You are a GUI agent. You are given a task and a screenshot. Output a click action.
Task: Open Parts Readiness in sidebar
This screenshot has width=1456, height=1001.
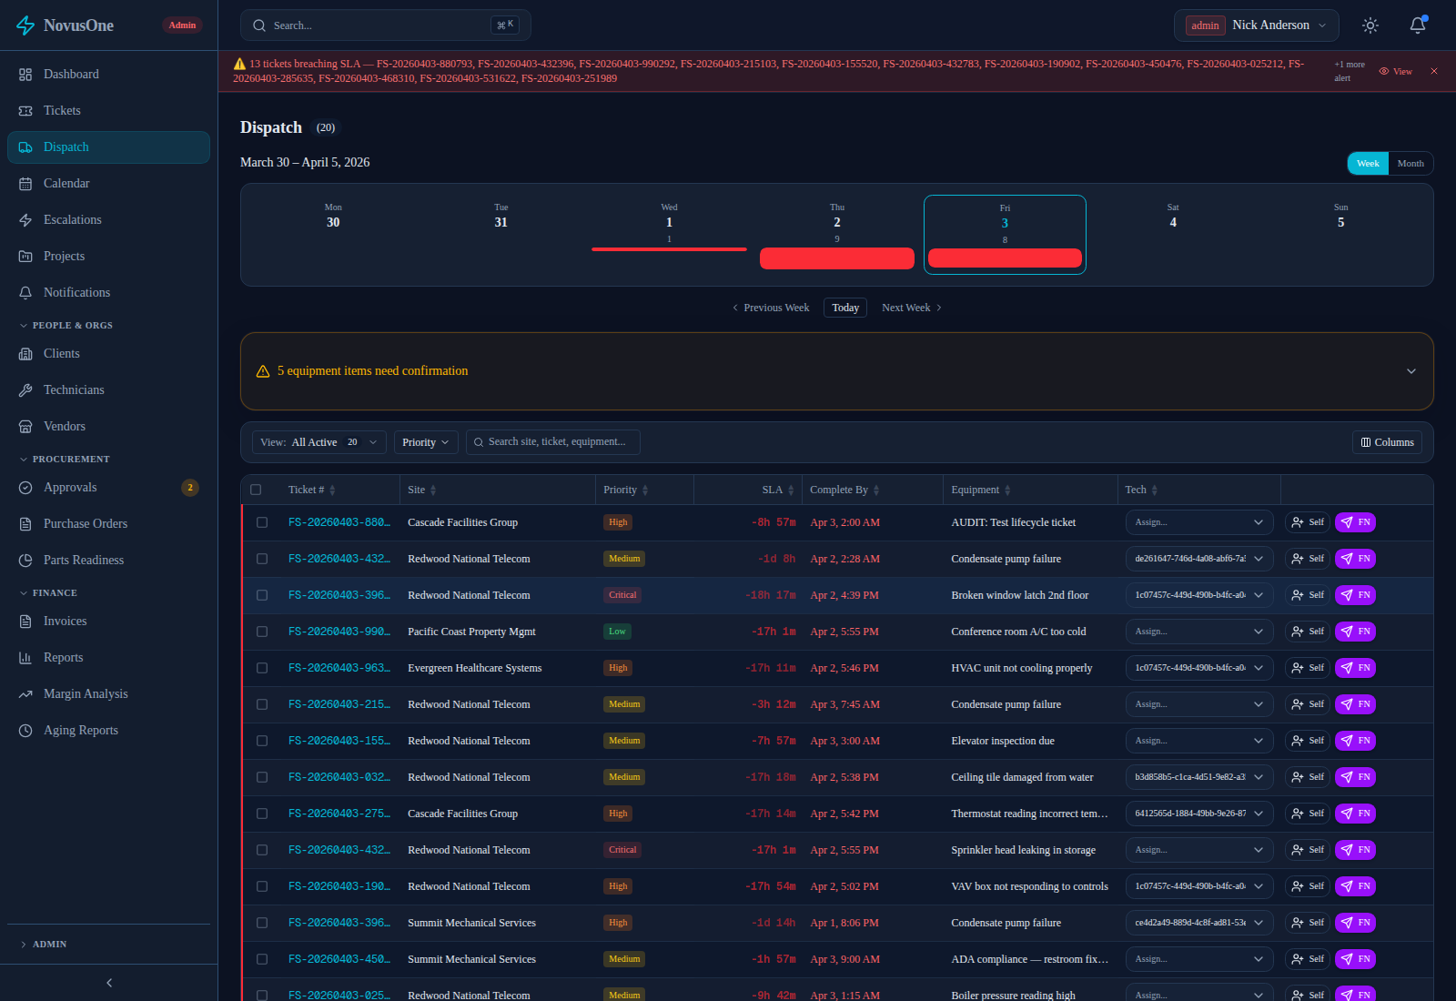tap(108, 561)
